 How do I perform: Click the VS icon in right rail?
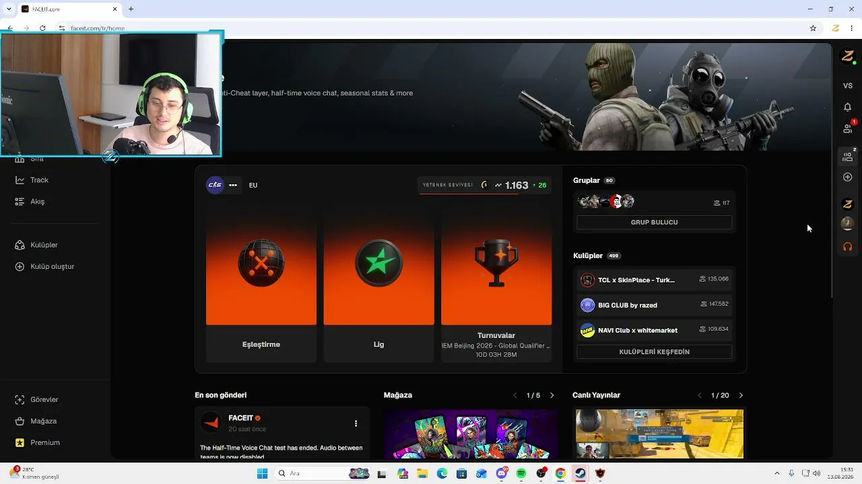pos(848,86)
